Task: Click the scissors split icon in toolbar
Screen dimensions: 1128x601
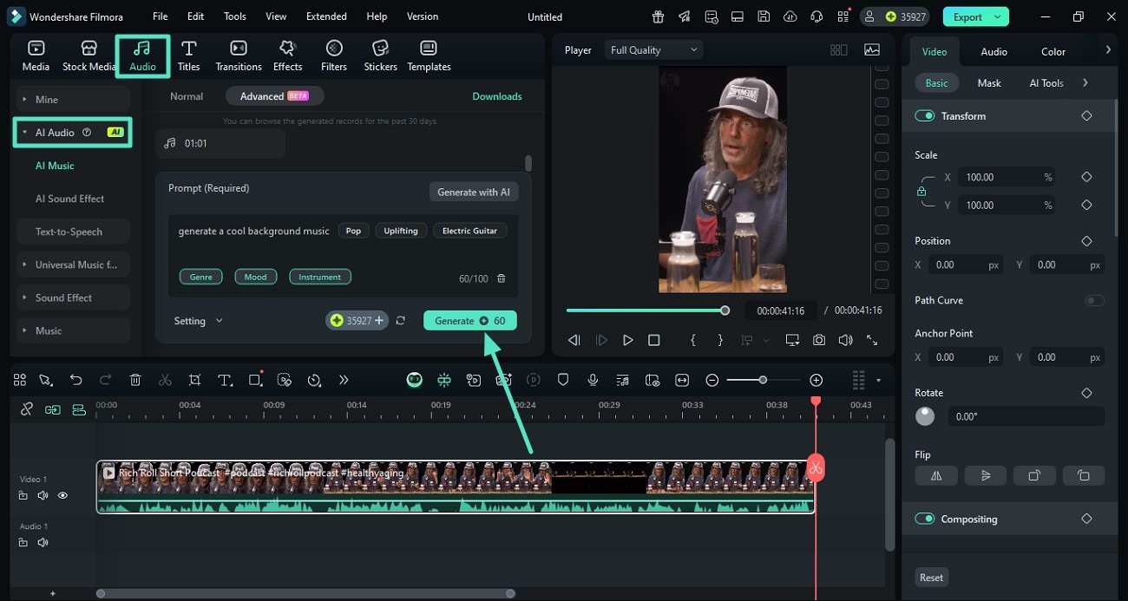Action: (x=165, y=380)
